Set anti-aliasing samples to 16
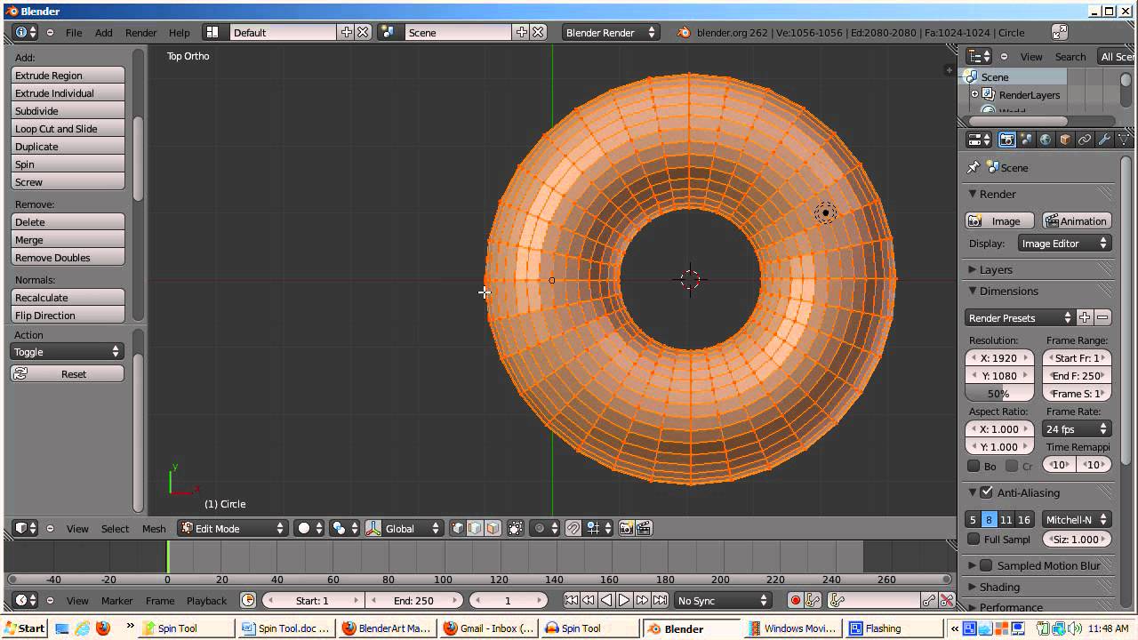Viewport: 1138px width, 640px height. click(x=1024, y=519)
